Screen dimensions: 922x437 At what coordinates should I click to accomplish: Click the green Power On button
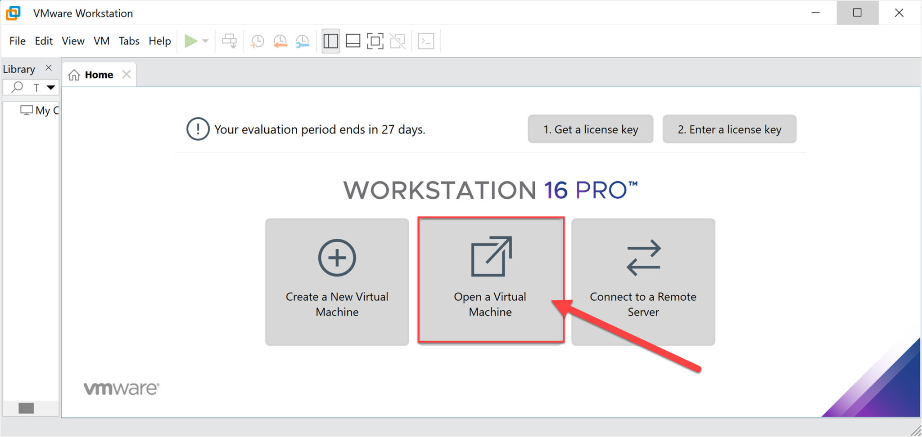191,41
